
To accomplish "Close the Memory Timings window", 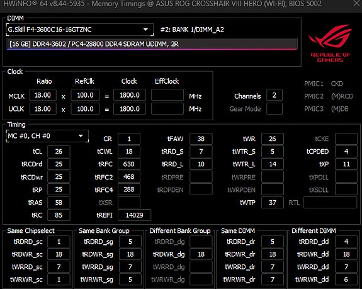I will [x=357, y=3].
